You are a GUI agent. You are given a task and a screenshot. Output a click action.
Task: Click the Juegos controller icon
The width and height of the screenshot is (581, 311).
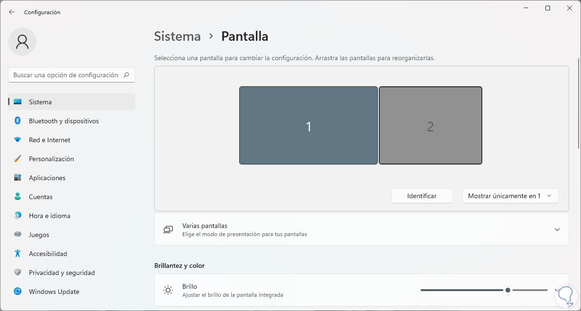coord(18,235)
